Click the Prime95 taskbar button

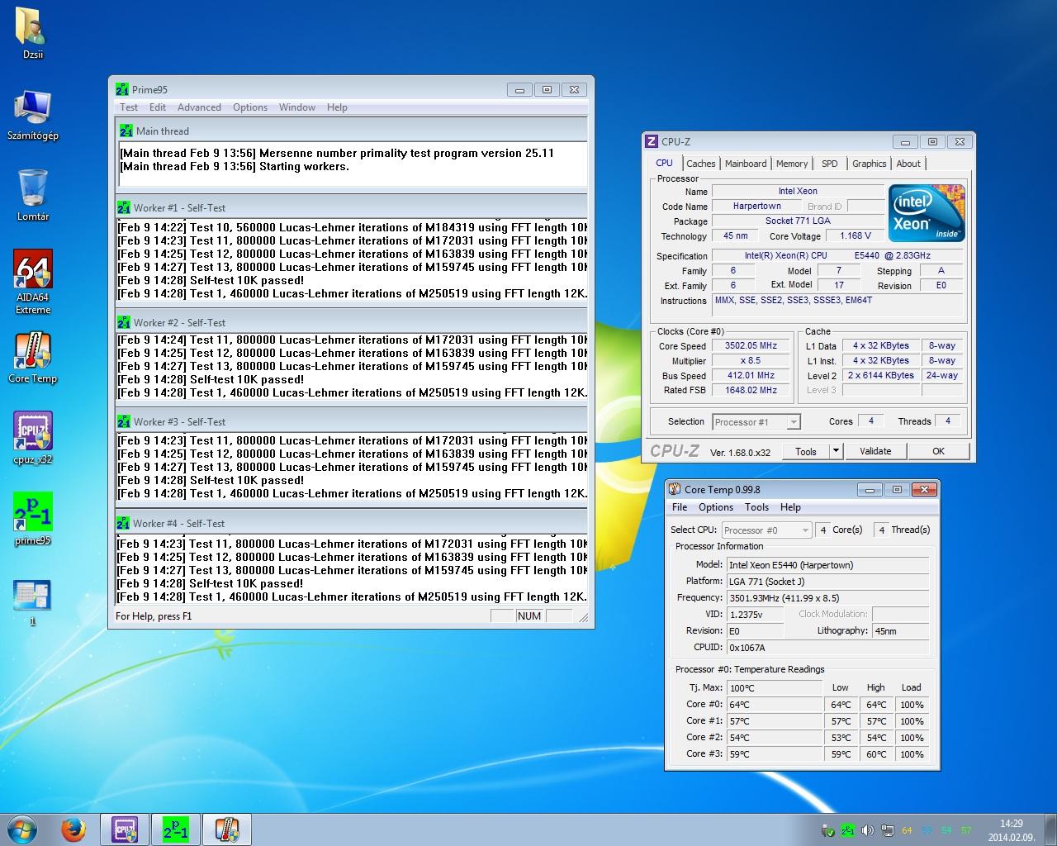coord(175,829)
